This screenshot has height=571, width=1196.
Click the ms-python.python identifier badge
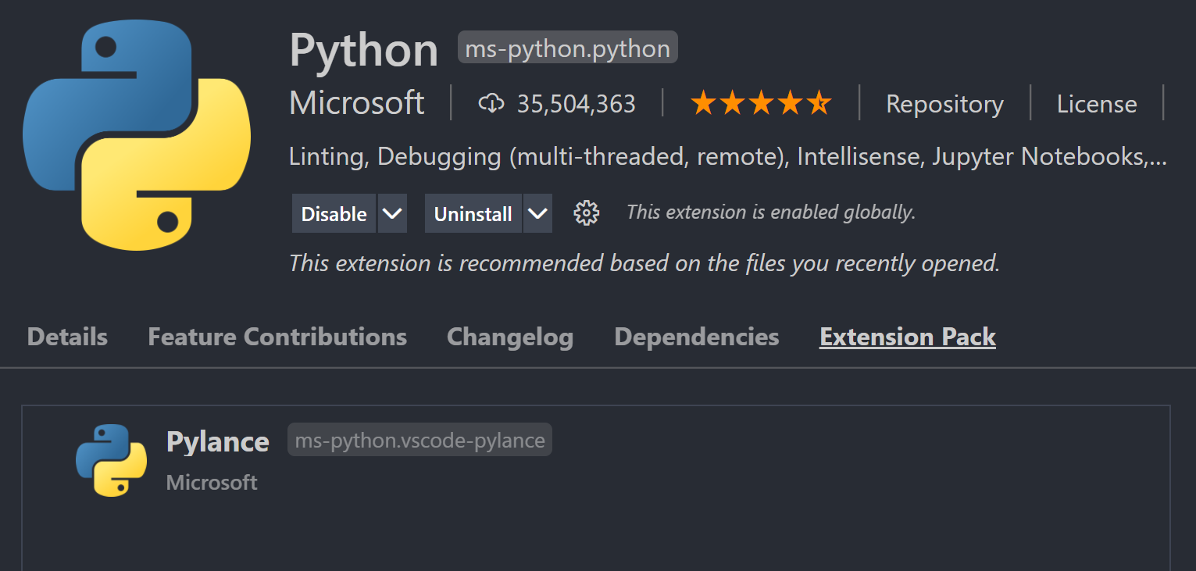[x=567, y=47]
